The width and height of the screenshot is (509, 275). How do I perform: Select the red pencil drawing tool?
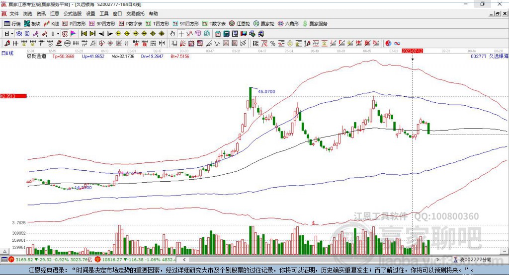click(7, 44)
